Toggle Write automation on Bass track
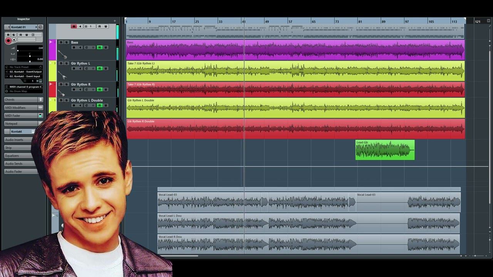The width and height of the screenshot is (493, 277). pyautogui.click(x=106, y=47)
